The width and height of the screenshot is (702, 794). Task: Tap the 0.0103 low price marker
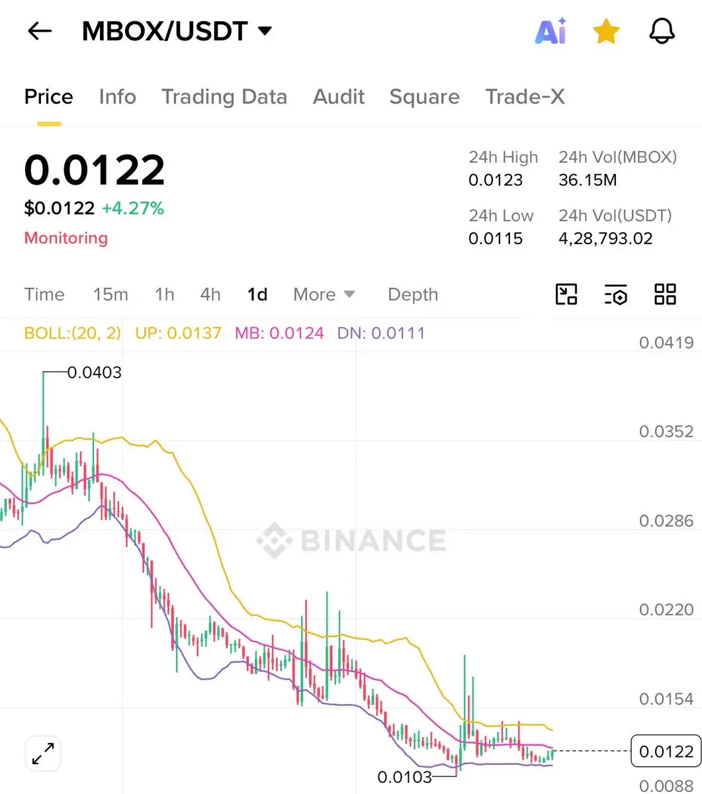[404, 777]
